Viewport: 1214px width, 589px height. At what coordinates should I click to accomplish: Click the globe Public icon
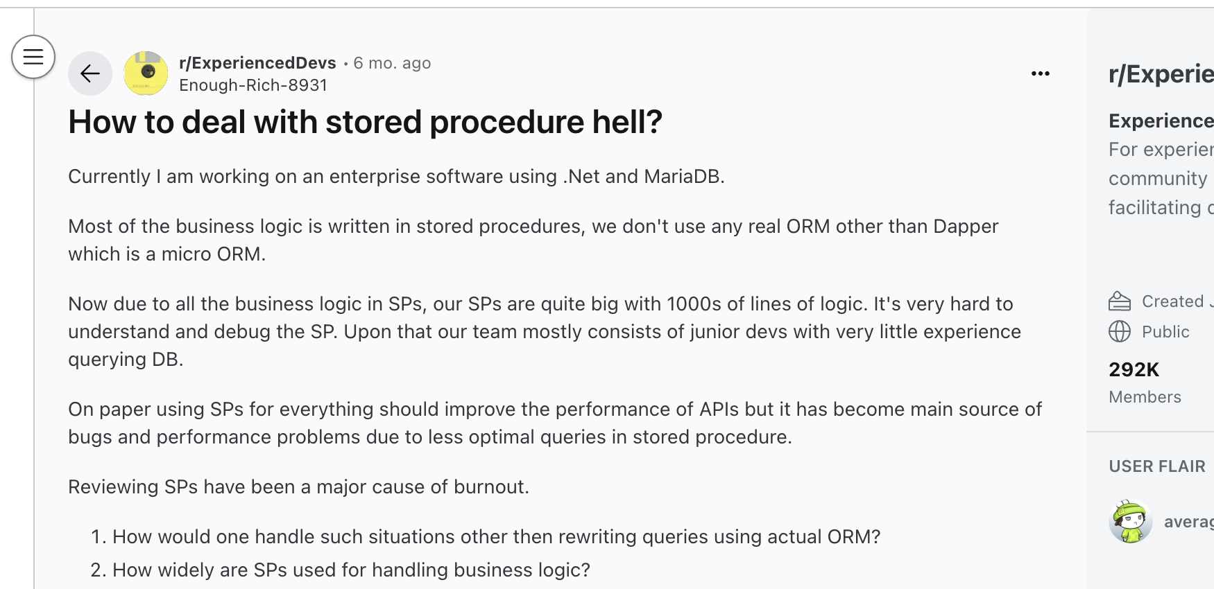tap(1119, 332)
